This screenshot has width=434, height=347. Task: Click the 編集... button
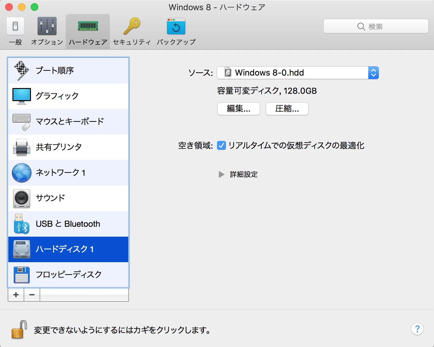pos(239,109)
